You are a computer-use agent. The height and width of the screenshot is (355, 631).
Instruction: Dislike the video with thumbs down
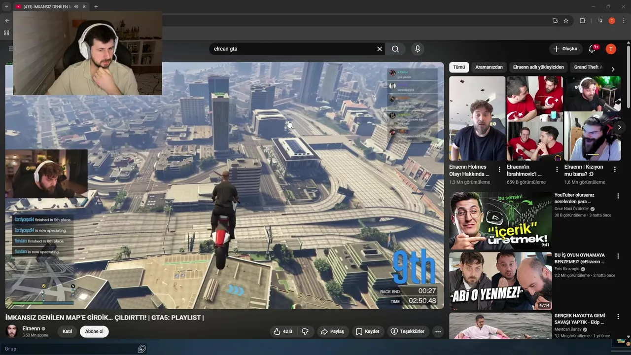tap(305, 331)
